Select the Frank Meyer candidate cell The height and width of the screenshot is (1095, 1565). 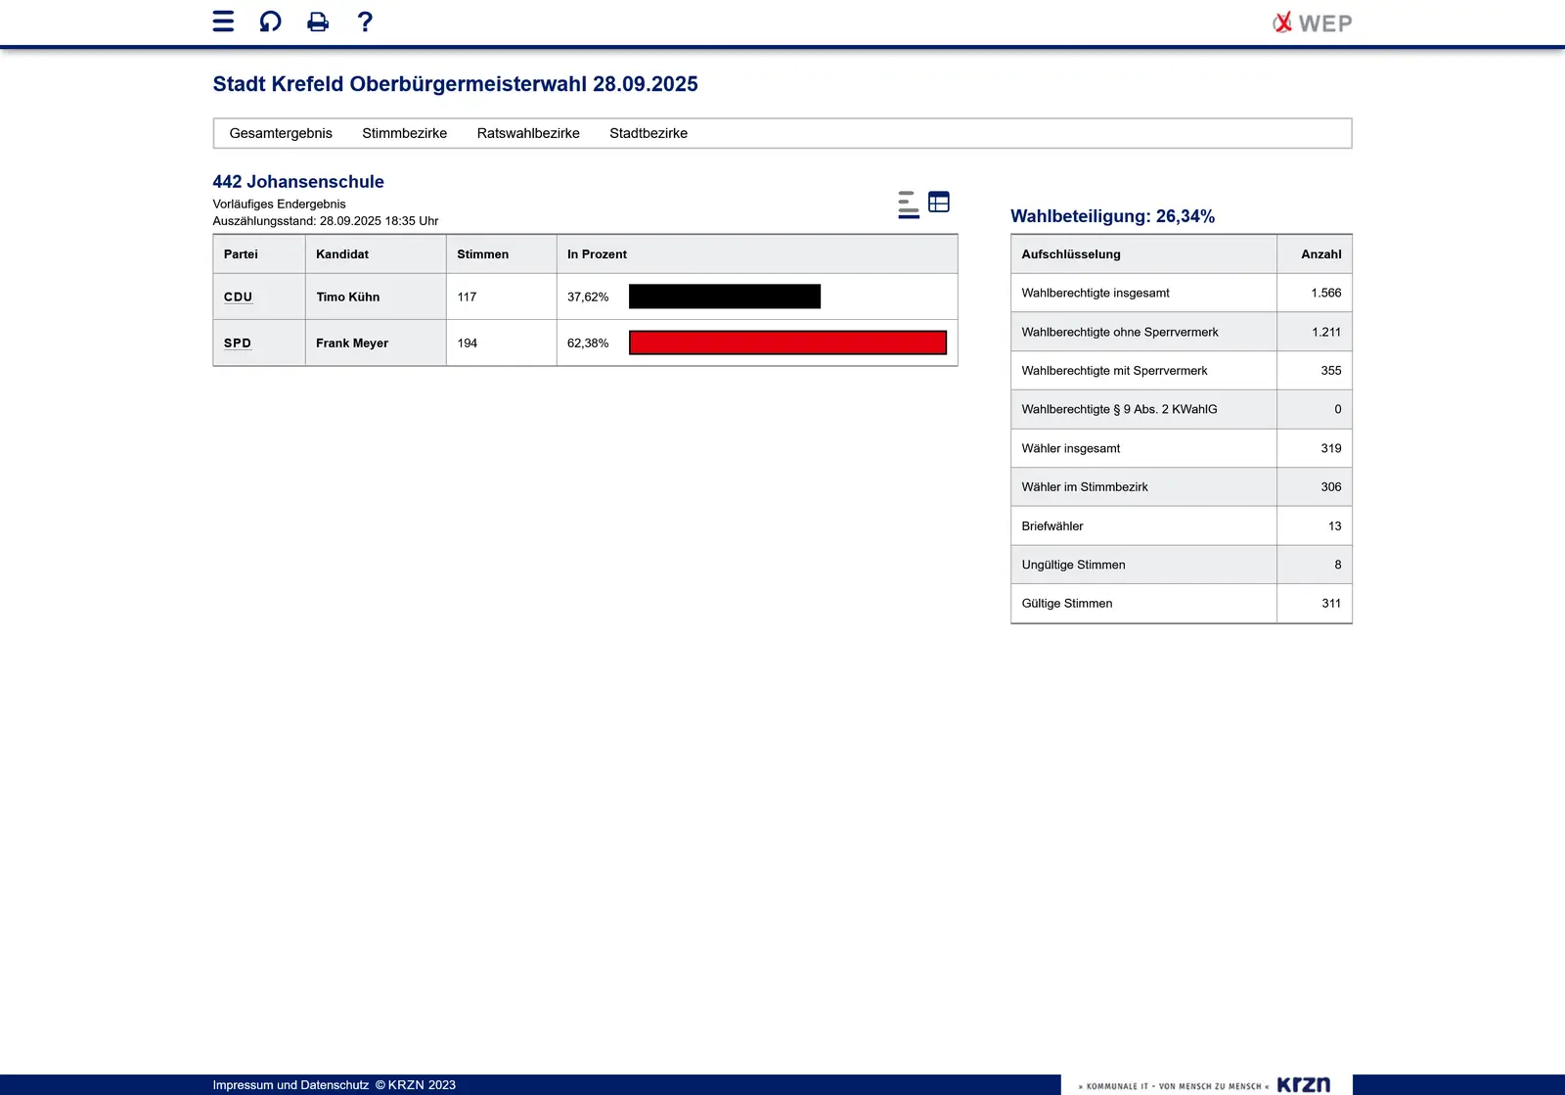[x=352, y=343]
